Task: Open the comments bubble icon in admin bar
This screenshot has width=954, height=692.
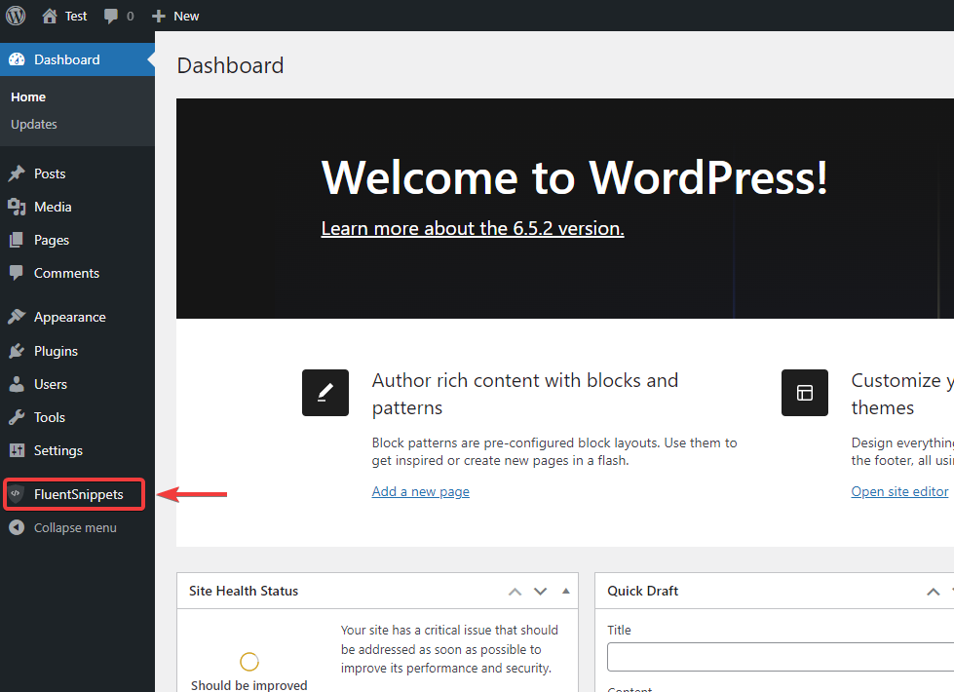Action: 111,16
